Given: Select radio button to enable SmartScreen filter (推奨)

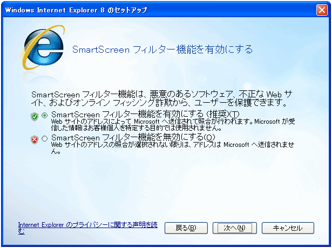Looking at the screenshot, I should (x=45, y=115).
